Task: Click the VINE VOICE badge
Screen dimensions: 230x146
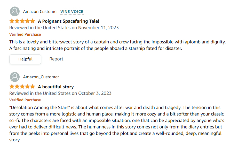Action: (72, 11)
